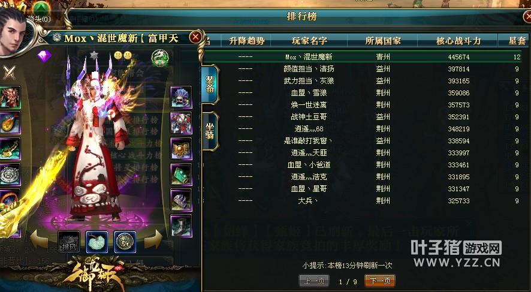Image resolution: width=531 pixels, height=292 pixels.
Task: Select the armor equipment slot icon
Action: (x=181, y=123)
